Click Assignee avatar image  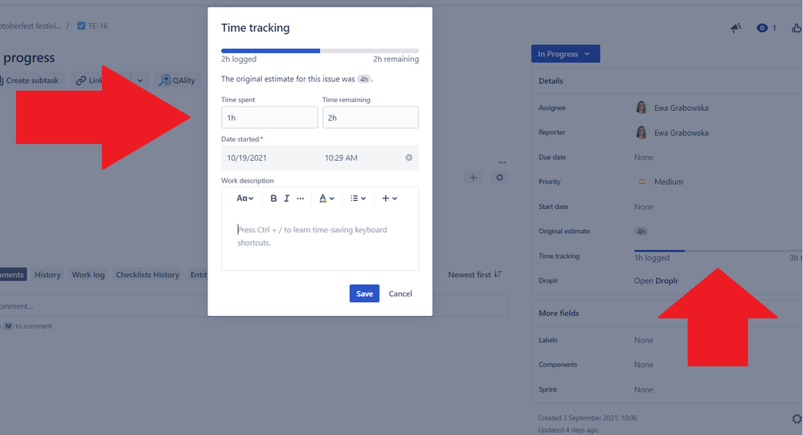pos(641,108)
